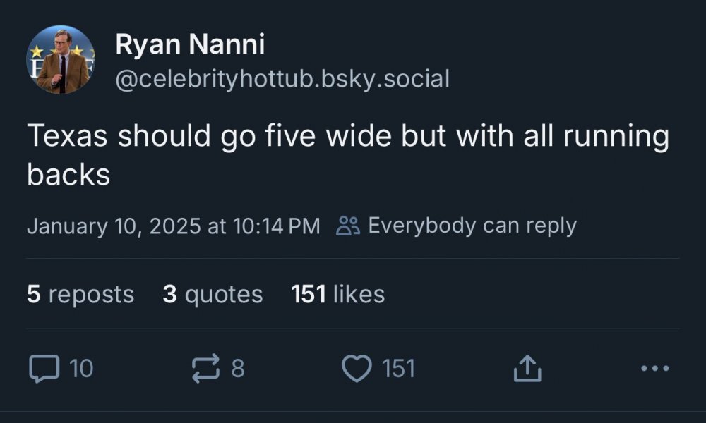Click the "Everybody can reply" label
The height and width of the screenshot is (423, 706).
coord(472,226)
